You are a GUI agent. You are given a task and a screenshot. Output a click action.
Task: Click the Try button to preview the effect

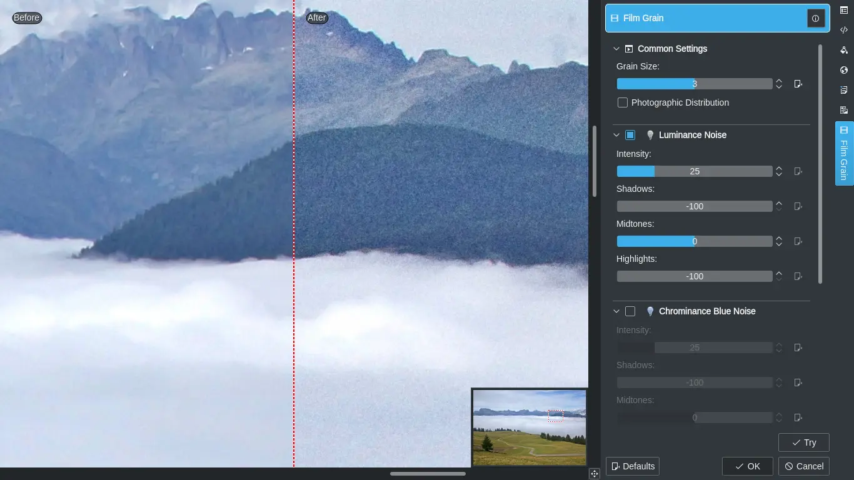coord(803,442)
